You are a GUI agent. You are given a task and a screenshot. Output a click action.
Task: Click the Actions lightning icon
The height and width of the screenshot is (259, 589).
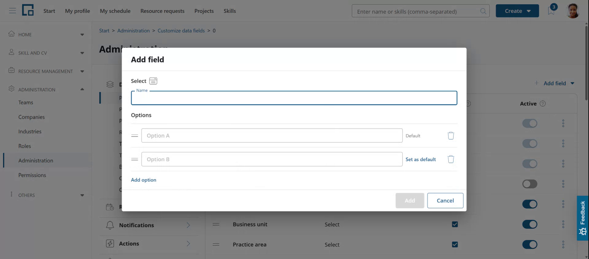pyautogui.click(x=110, y=243)
